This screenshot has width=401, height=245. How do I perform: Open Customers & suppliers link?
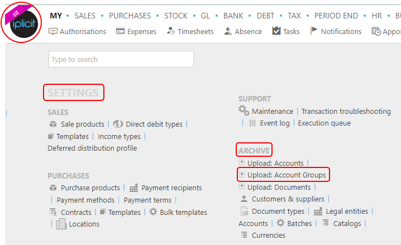[x=288, y=199]
